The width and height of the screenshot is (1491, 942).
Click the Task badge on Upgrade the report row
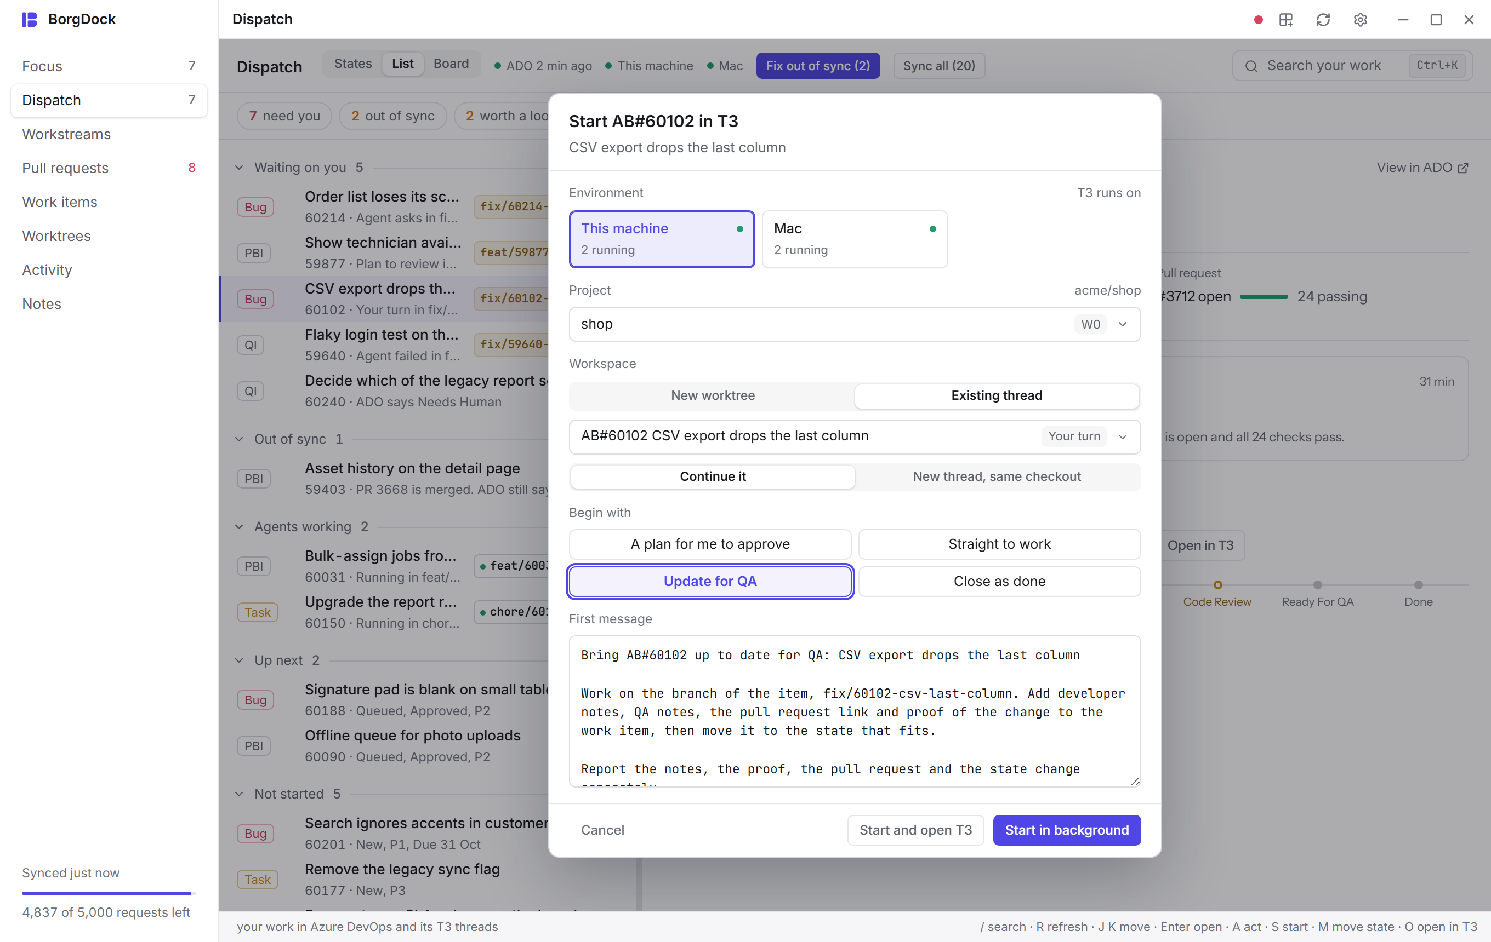[258, 612]
